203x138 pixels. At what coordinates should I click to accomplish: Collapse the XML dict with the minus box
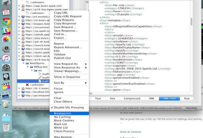87,2
